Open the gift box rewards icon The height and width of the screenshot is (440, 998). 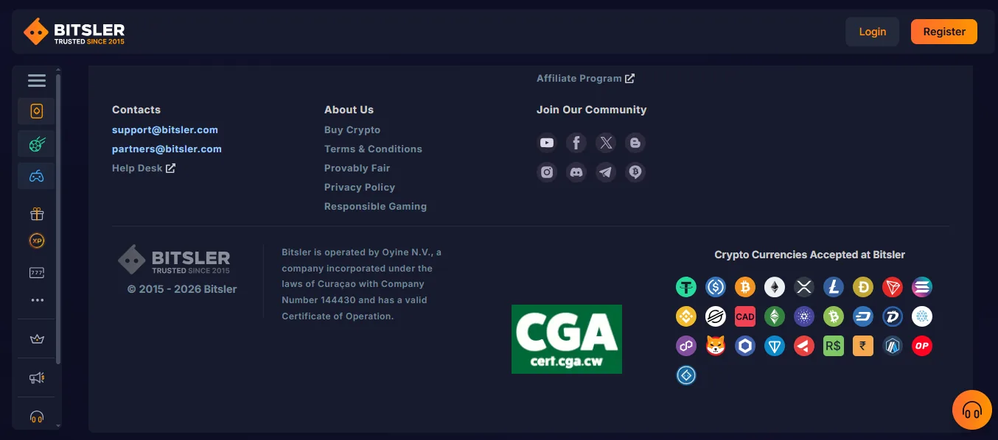(x=37, y=214)
